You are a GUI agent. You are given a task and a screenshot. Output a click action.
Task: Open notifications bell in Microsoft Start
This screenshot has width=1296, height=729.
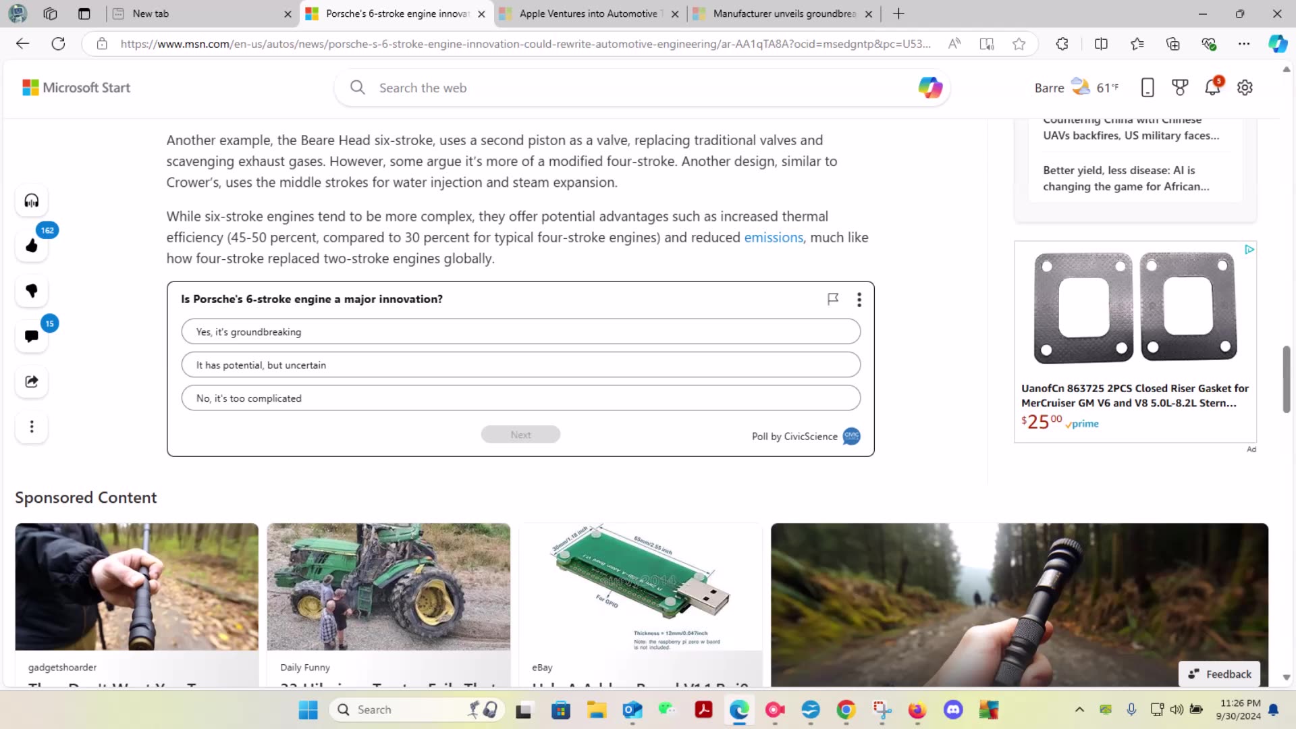click(x=1212, y=88)
